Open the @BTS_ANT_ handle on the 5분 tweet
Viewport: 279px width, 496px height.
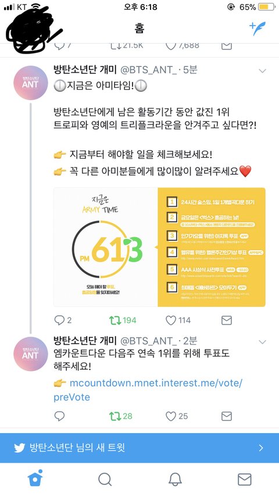click(148, 70)
